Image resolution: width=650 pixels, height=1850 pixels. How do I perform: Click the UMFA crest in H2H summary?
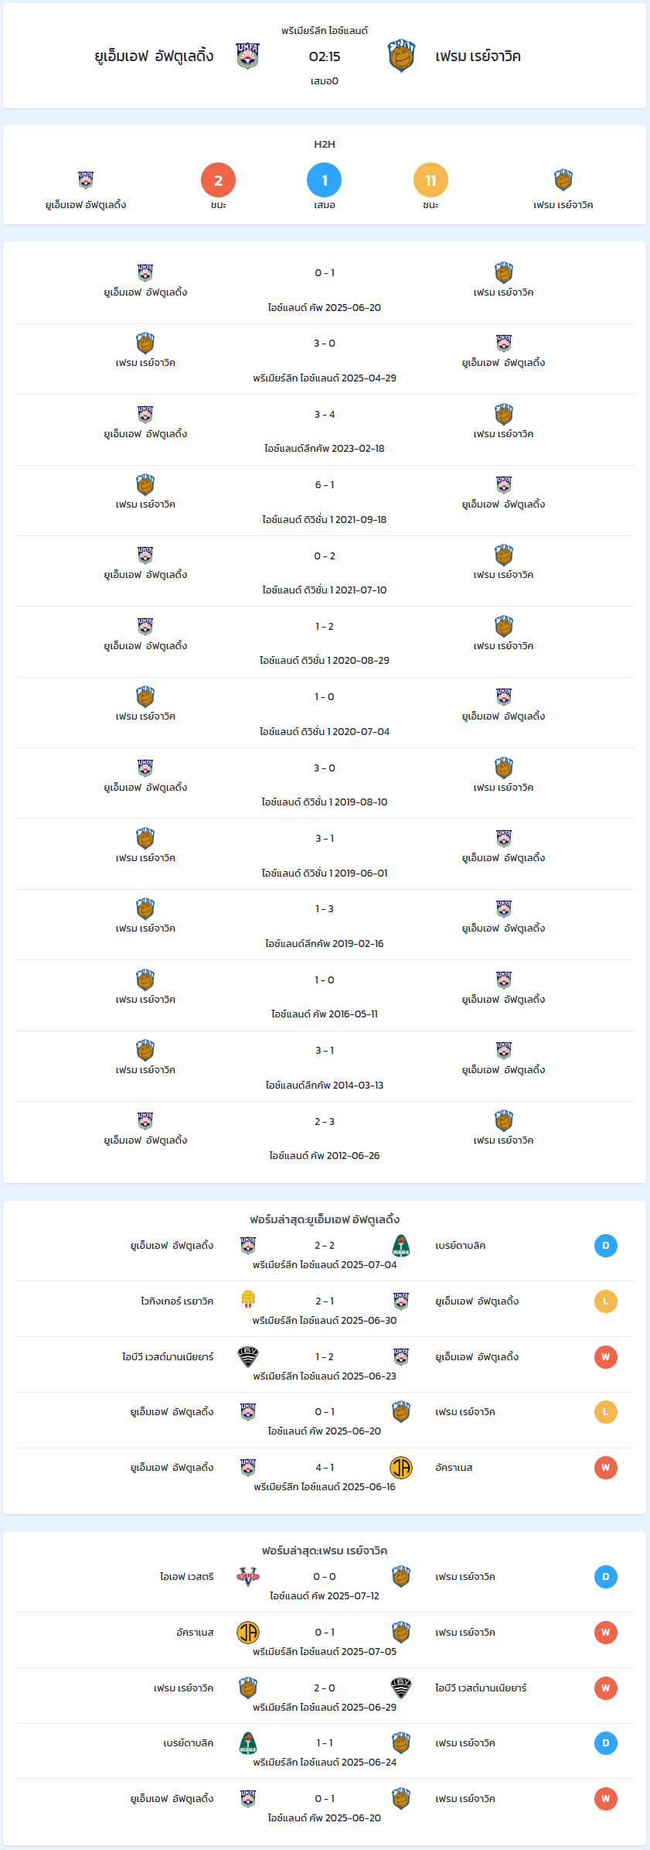click(x=86, y=180)
